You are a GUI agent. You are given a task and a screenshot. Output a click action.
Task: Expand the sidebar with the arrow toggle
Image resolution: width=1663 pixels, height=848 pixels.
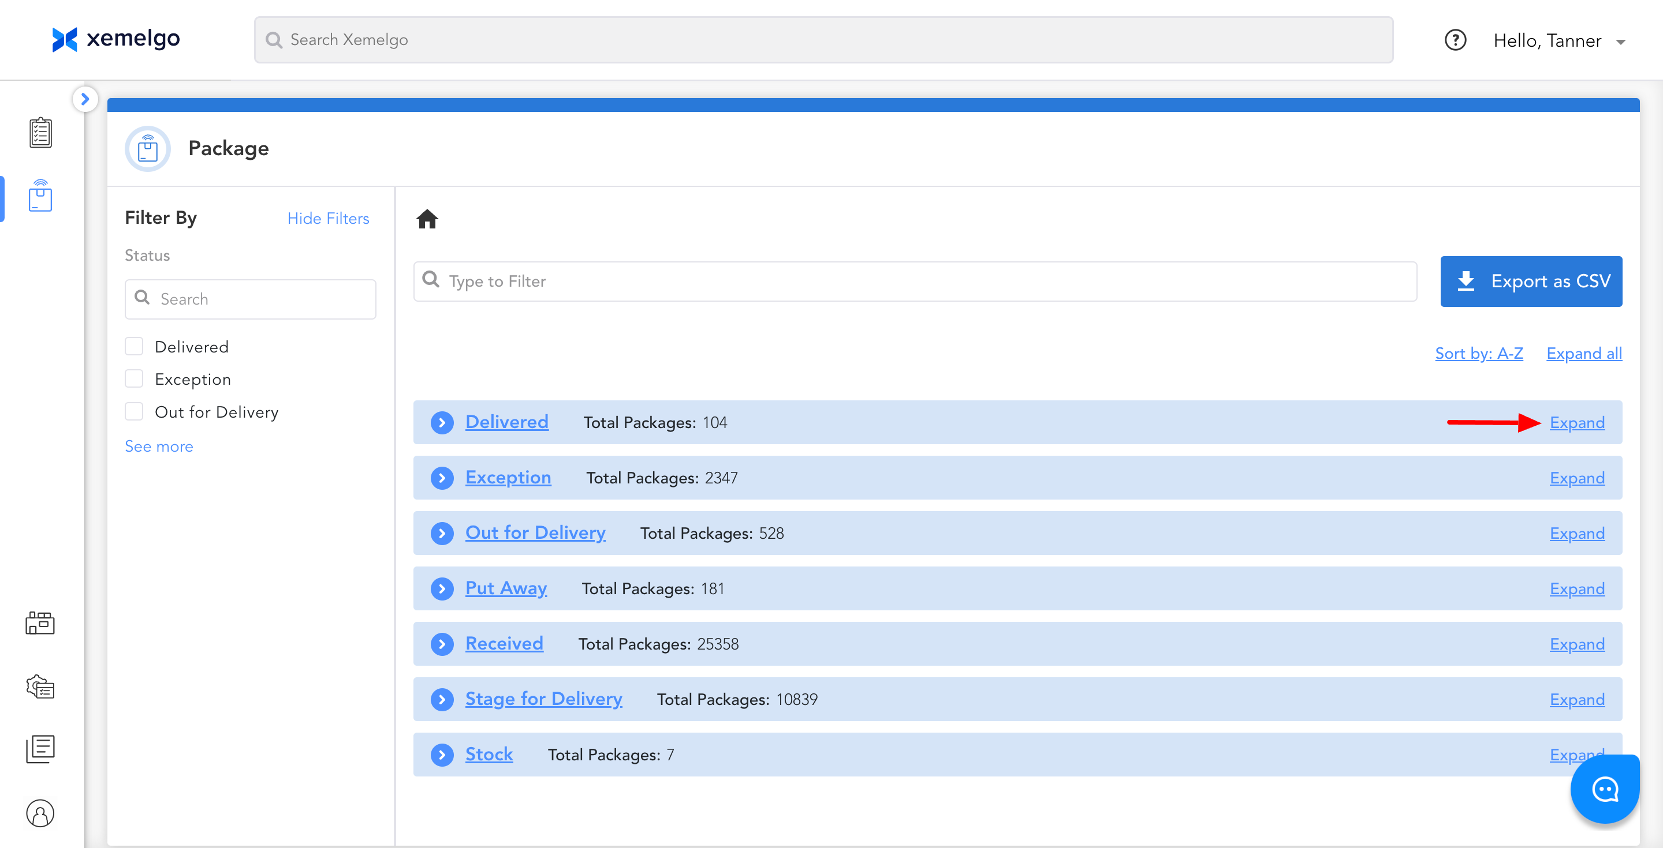[x=84, y=99]
